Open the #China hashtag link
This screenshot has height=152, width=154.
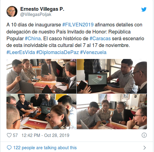tap(33, 39)
